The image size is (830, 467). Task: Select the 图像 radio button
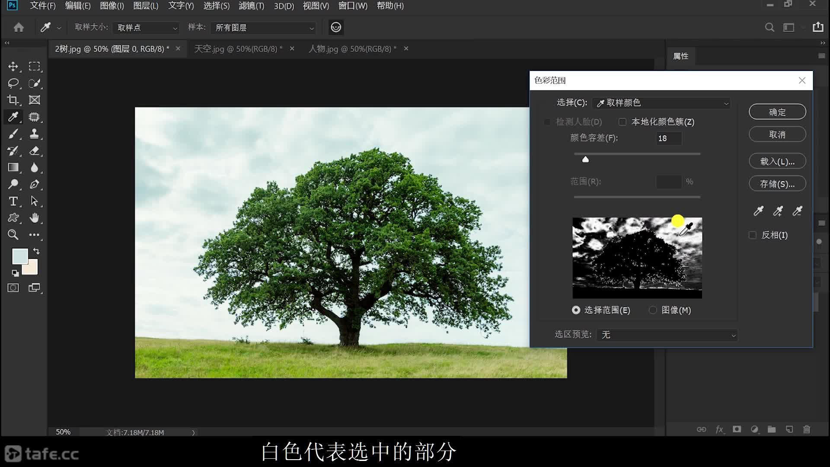(653, 310)
